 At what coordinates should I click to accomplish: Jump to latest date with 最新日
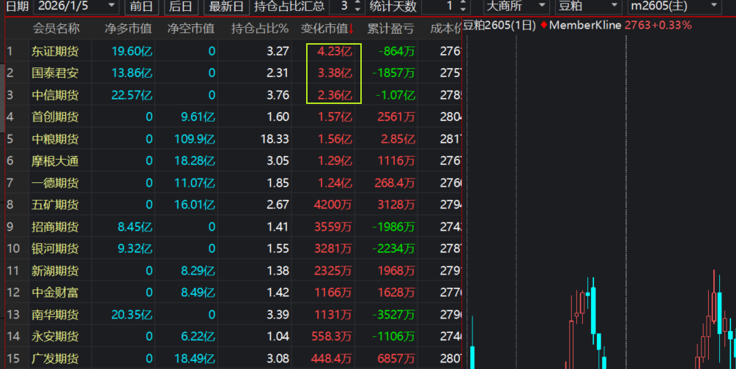pyautogui.click(x=226, y=7)
